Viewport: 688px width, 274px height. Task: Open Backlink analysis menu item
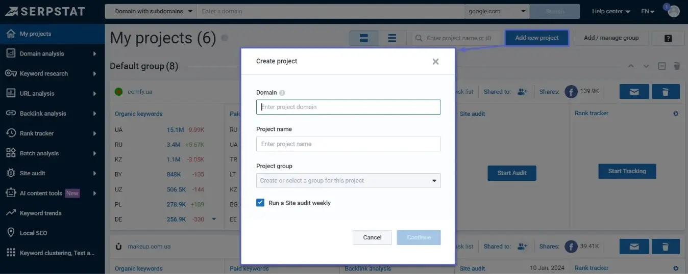[x=52, y=113]
